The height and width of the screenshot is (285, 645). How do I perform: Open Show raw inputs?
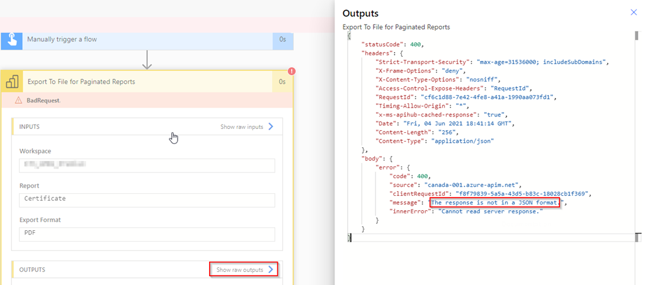247,127
